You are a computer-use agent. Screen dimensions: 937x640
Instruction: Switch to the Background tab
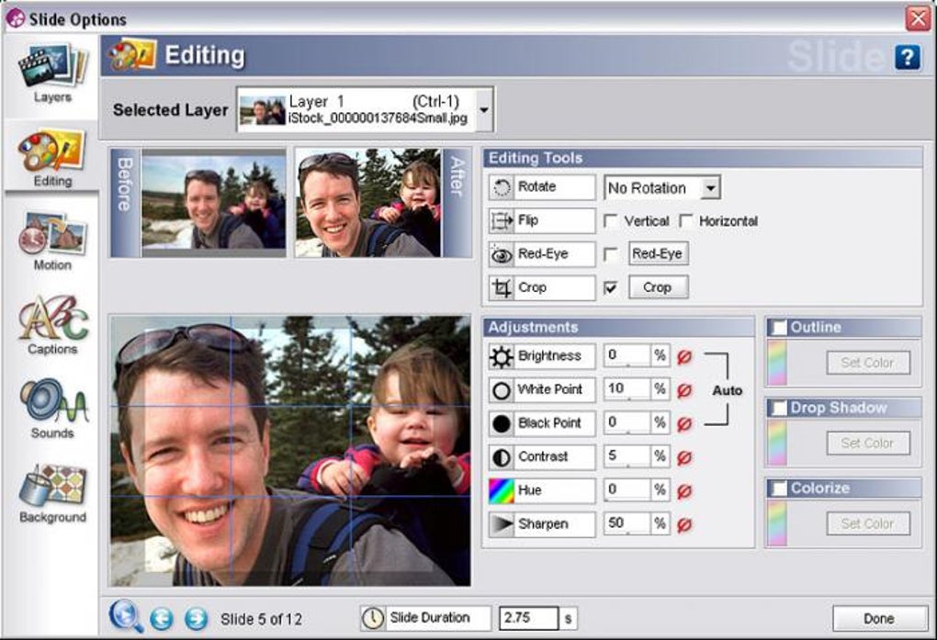pyautogui.click(x=52, y=494)
